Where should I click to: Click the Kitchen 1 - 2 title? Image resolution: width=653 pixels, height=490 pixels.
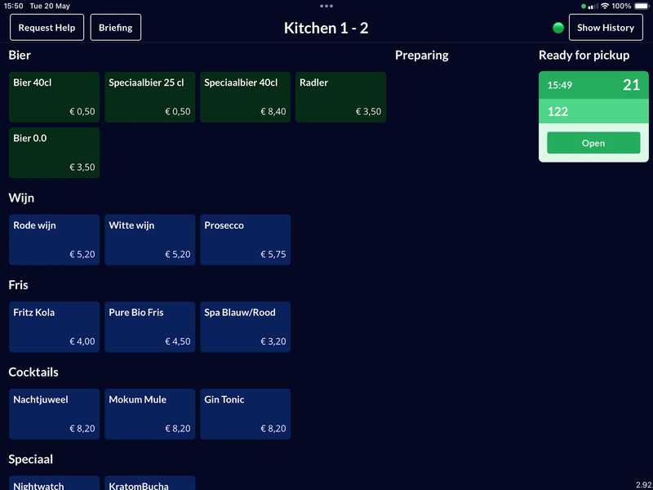[x=326, y=28]
